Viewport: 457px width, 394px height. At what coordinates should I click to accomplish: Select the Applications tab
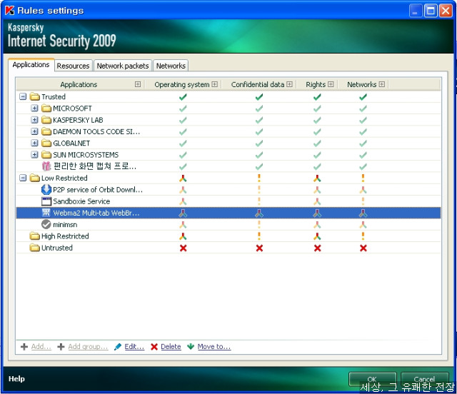(31, 65)
